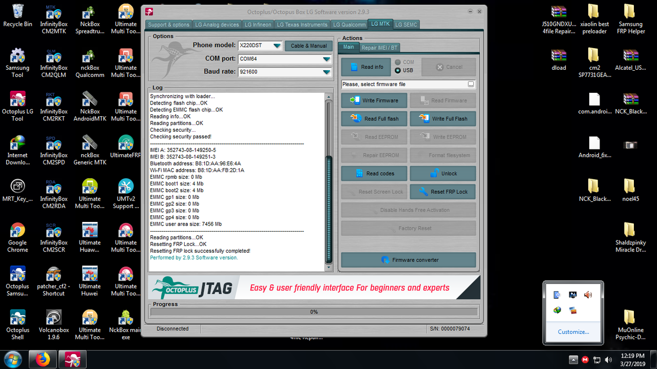This screenshot has width=657, height=369.
Task: Open InfinityBox CM2SCR shortcut
Action: (x=54, y=238)
